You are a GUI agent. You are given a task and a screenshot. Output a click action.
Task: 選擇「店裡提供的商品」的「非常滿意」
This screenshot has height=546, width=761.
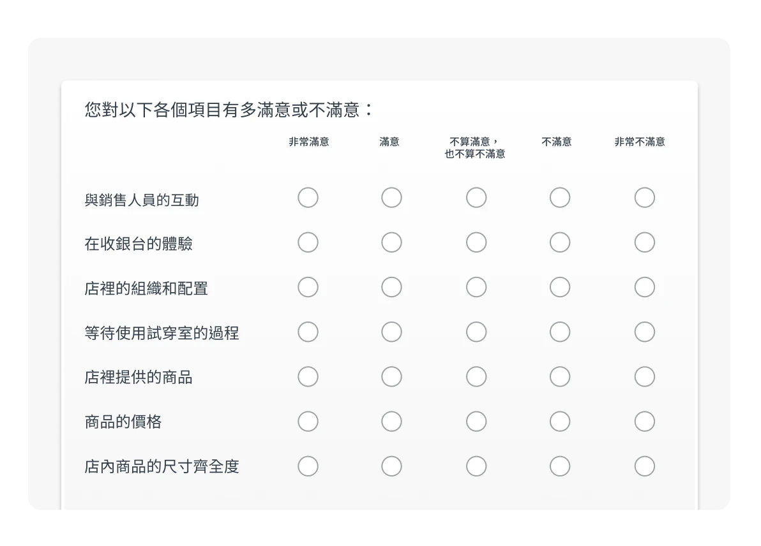pos(308,376)
